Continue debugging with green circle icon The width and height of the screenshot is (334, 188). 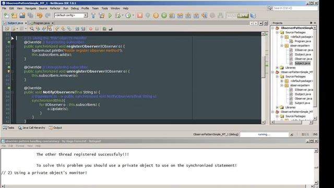pyautogui.click(x=164, y=15)
